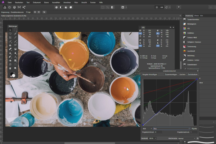Click the Zurücksetzen button
Image resolution: width=216 pixels, height=144 pixels.
pos(193,75)
